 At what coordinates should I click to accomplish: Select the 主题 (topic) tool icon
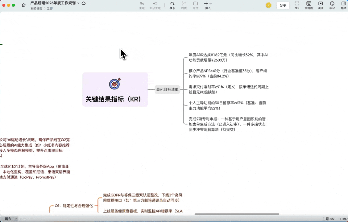click(142, 5)
